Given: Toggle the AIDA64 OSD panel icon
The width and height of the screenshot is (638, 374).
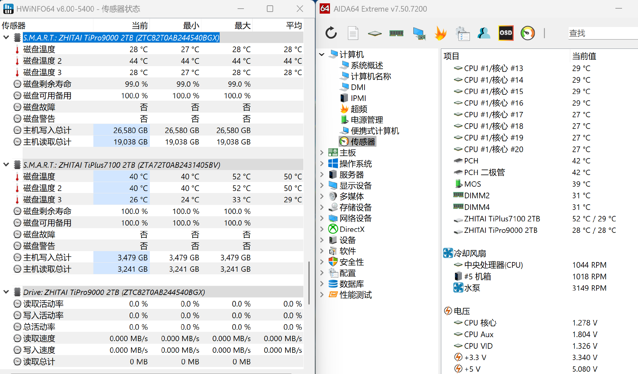Looking at the screenshot, I should point(506,33).
